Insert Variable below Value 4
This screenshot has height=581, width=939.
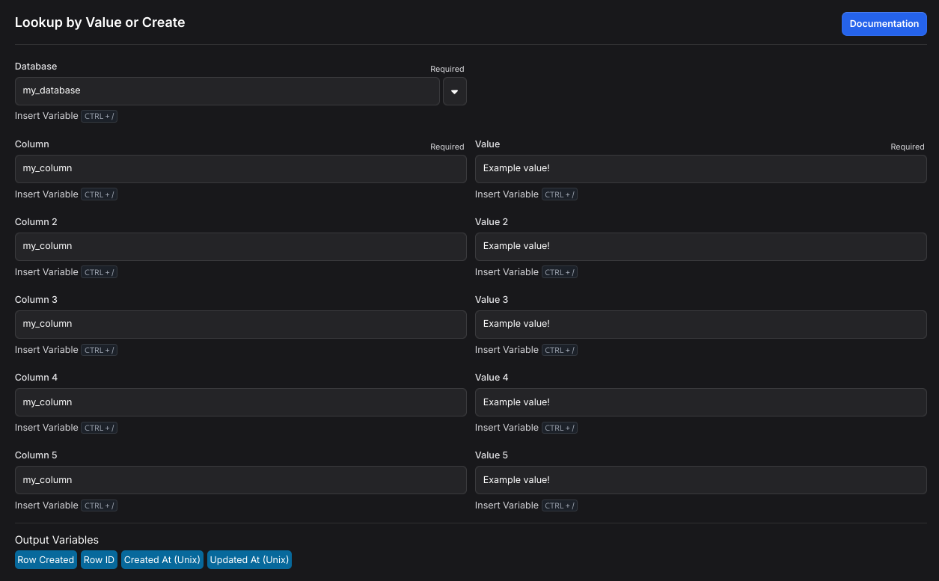pos(507,428)
